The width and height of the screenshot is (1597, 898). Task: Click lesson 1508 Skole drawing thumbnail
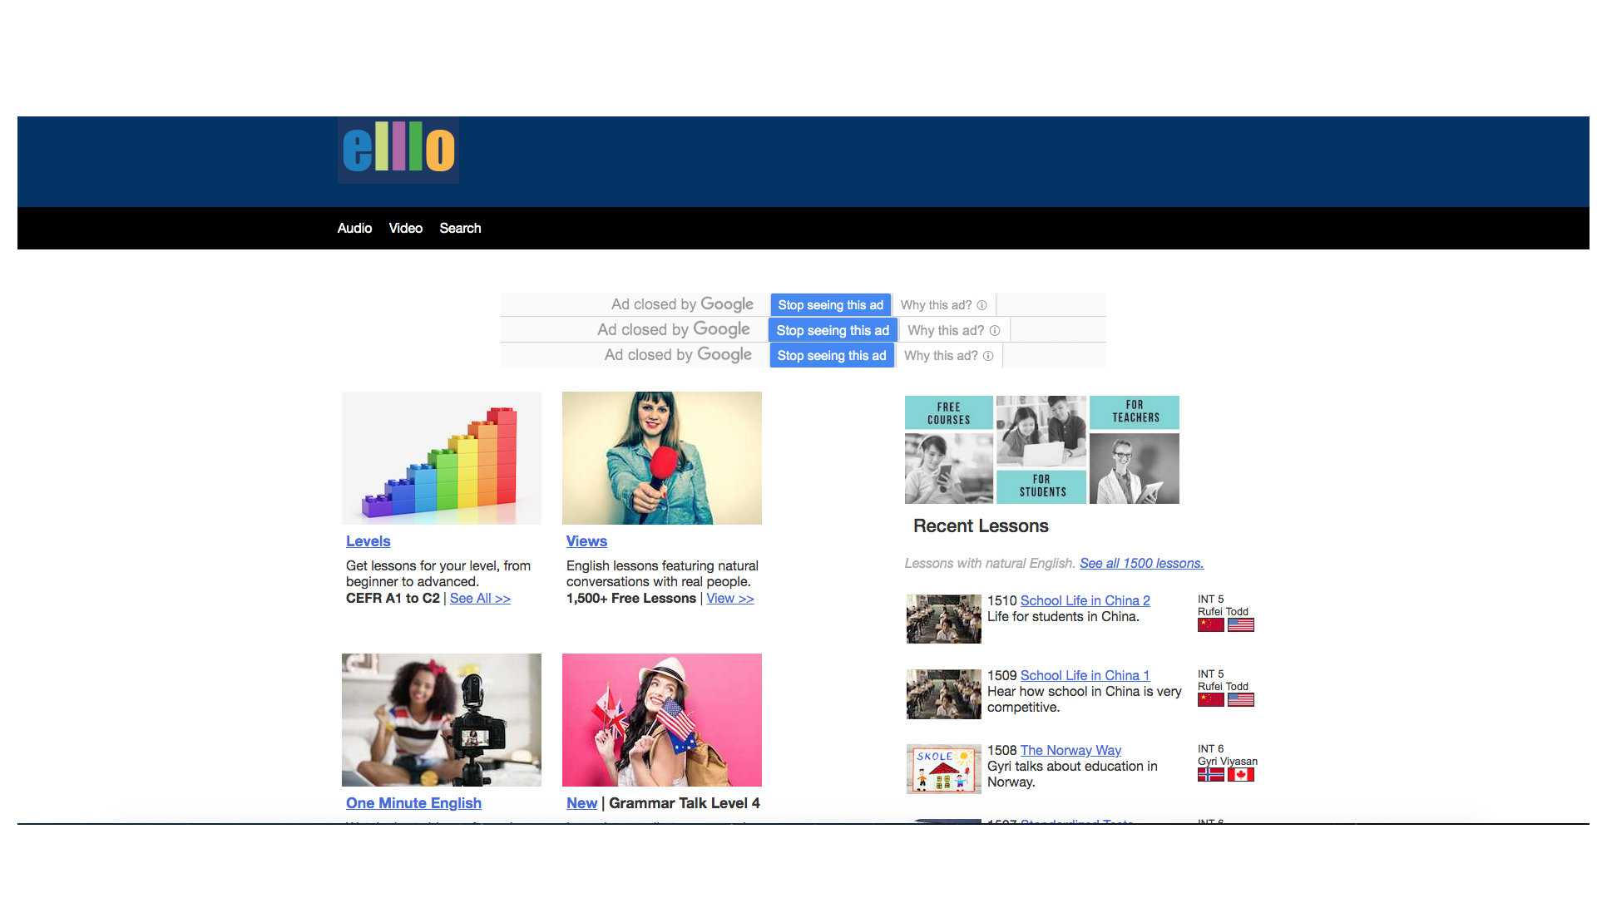pos(944,769)
